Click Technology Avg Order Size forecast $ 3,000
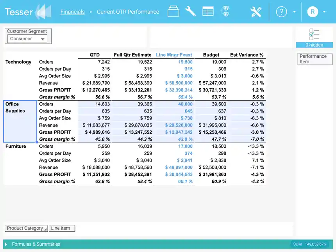The height and width of the screenshot is (252, 336). (x=184, y=76)
